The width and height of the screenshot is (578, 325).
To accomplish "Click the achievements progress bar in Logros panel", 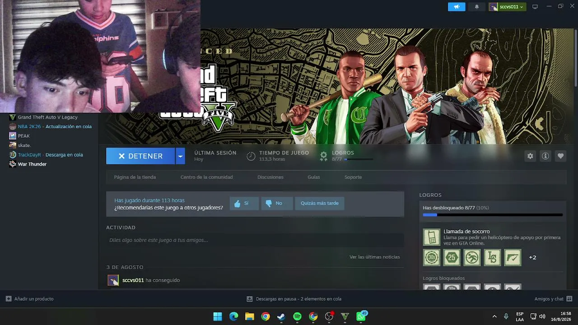I will 493,215.
